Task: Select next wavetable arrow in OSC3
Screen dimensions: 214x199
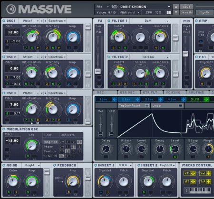Action: pos(45,93)
